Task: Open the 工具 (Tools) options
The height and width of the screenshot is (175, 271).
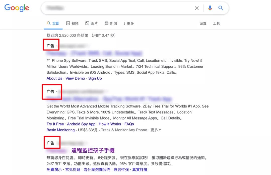Action: [217, 23]
